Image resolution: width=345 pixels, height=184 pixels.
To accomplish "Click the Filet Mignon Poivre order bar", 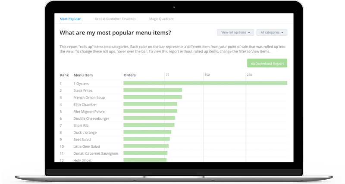I will [150, 111].
